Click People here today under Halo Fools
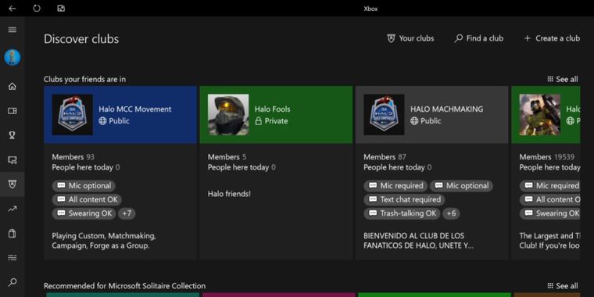 tap(242, 167)
